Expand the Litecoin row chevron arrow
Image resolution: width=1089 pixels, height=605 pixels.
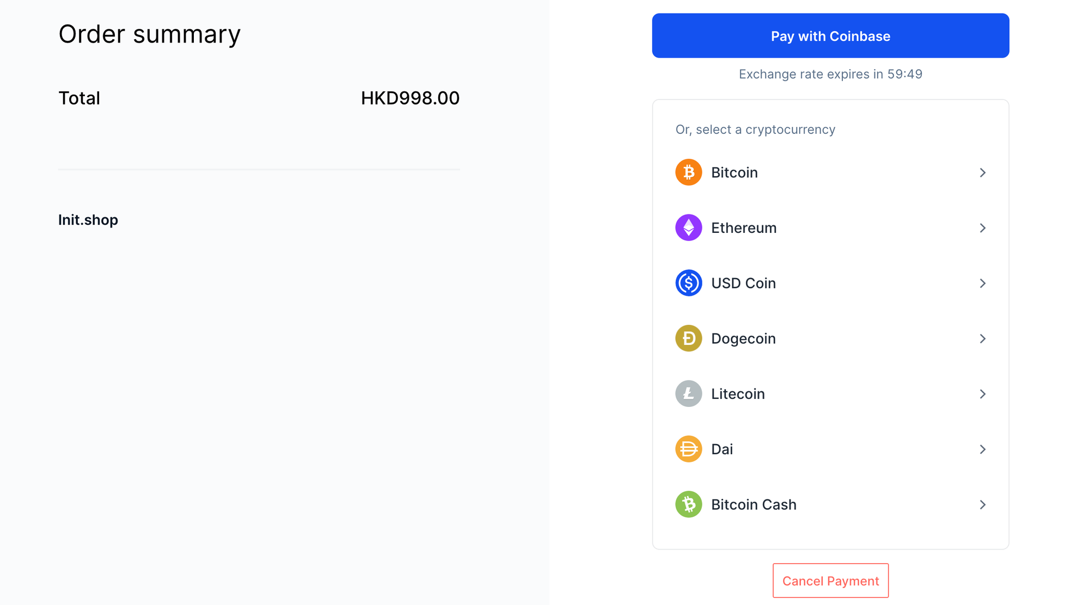pyautogui.click(x=982, y=394)
